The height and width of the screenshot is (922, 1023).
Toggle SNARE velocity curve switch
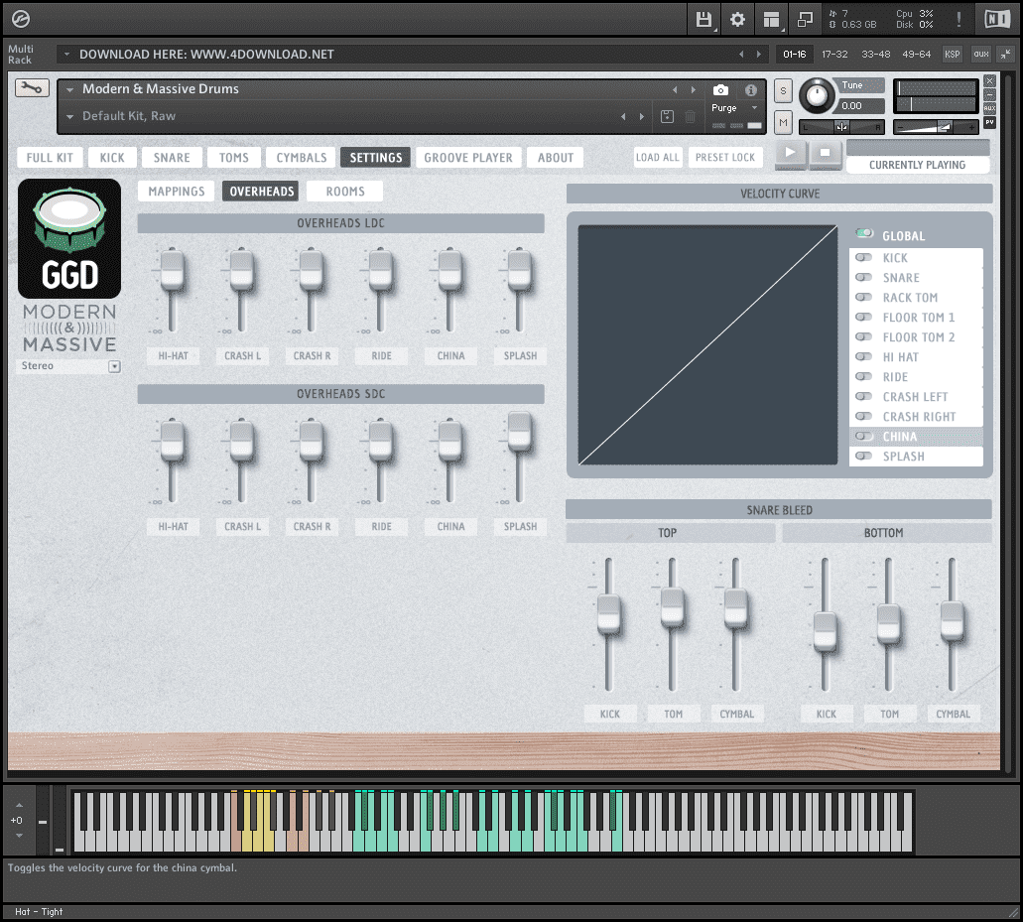pyautogui.click(x=864, y=277)
